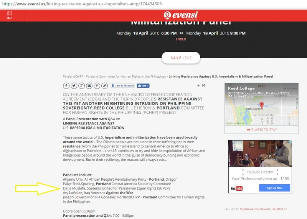The height and width of the screenshot is (219, 307).
Task: Click the browser address bar URL
Action: click(x=82, y=4)
